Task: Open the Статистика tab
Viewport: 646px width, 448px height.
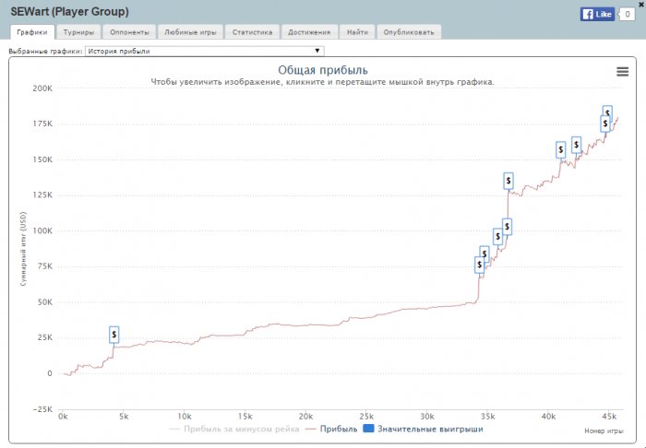Action: point(252,32)
